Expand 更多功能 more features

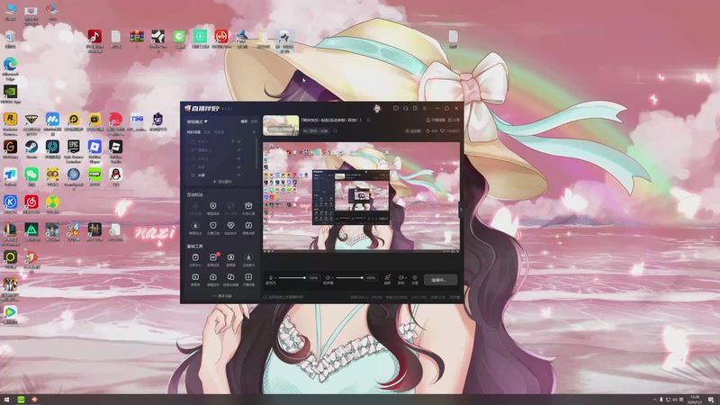pyautogui.click(x=222, y=296)
